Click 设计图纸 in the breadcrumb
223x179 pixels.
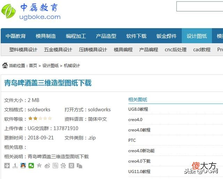[x=51, y=65]
